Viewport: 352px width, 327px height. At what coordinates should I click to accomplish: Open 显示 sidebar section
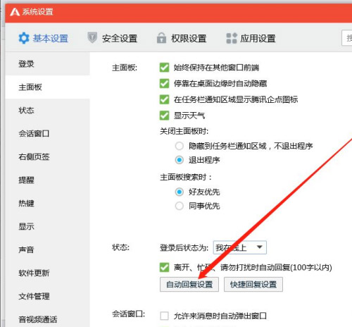(47, 226)
